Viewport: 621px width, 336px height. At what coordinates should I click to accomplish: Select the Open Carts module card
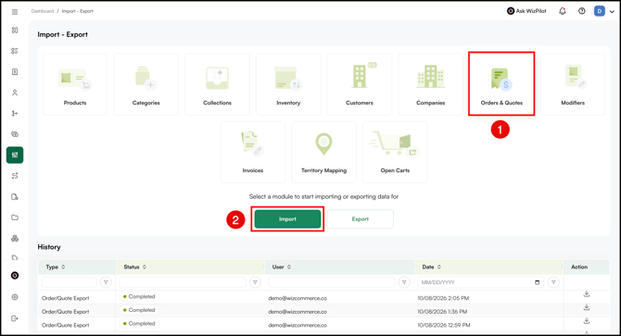coord(395,152)
